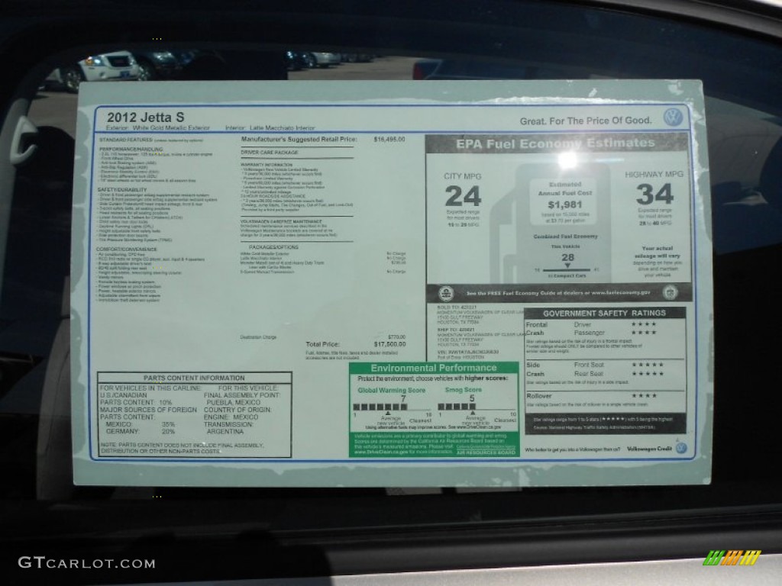782x586 pixels.
Task: Click the seal right of fueleconomy.gov text
Action: (670, 292)
